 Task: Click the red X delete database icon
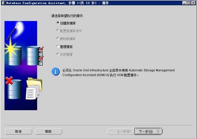pos(9,81)
